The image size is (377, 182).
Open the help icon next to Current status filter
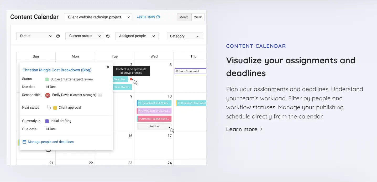tap(108, 36)
